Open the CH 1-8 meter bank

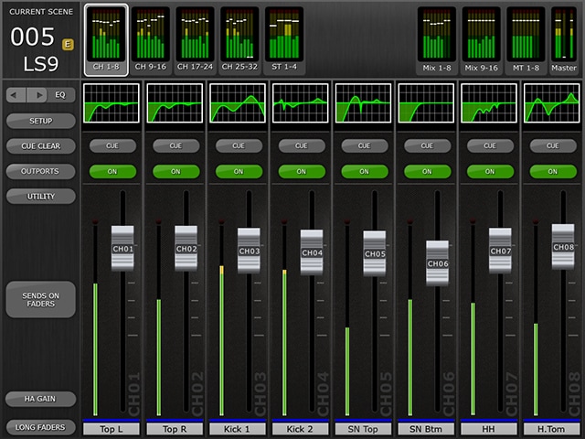tap(106, 39)
